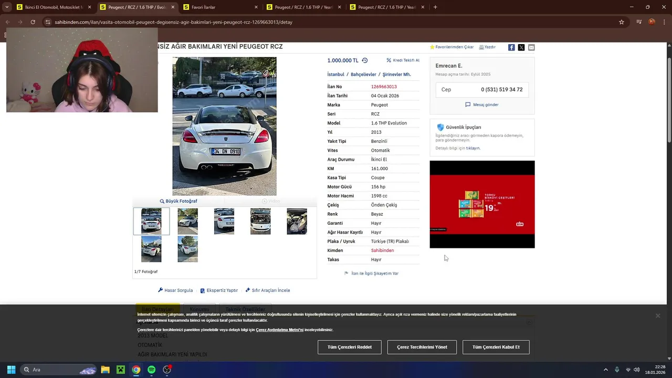Select the first car photo thumbnail
Image resolution: width=672 pixels, height=378 pixels.
(151, 221)
